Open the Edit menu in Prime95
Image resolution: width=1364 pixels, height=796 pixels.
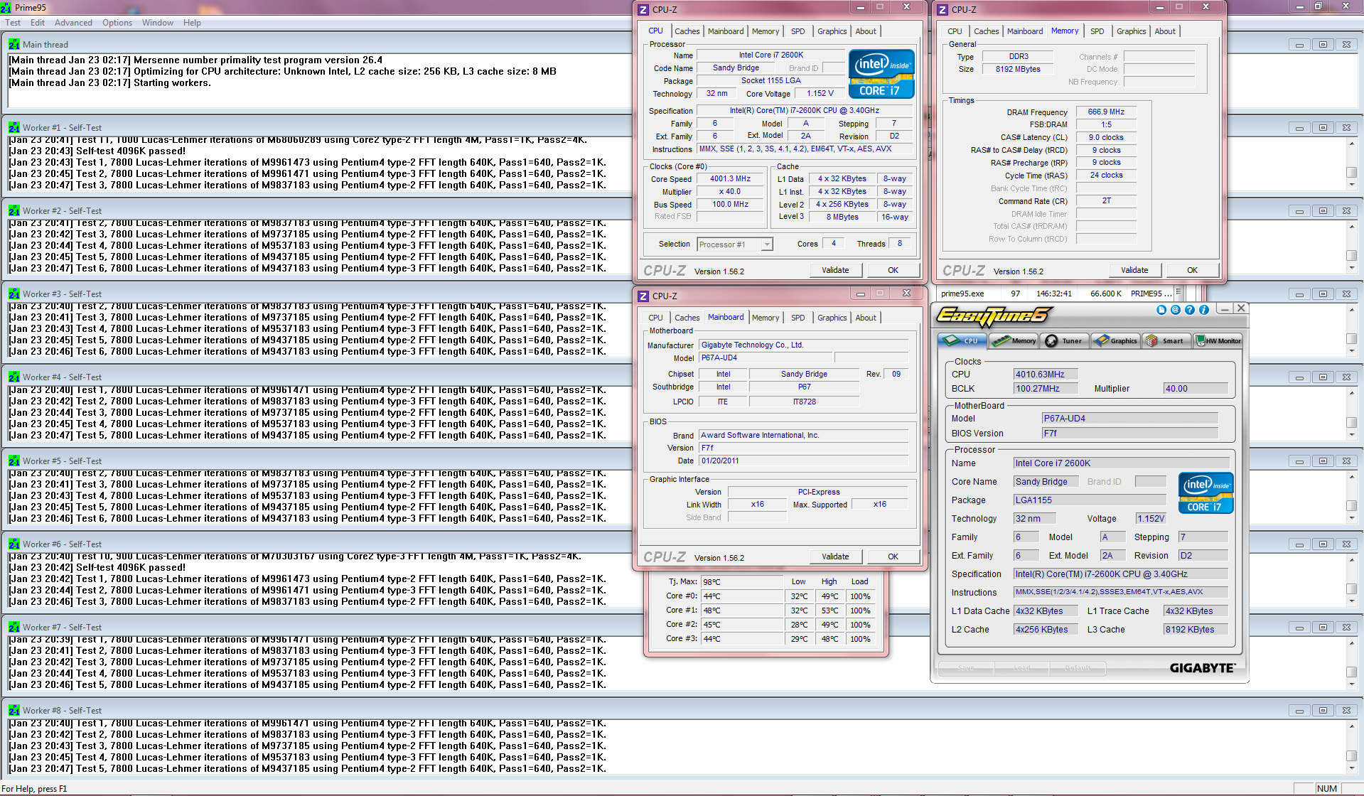click(x=38, y=23)
